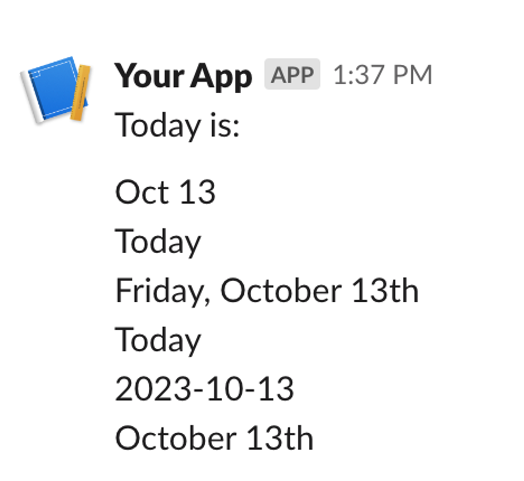Tap the blueprint-and-ruler application icon
This screenshot has width=524, height=481.
pyautogui.click(x=55, y=89)
